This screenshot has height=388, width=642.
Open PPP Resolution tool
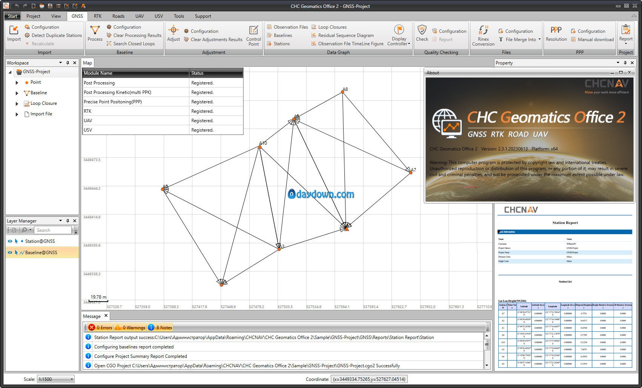(x=556, y=33)
